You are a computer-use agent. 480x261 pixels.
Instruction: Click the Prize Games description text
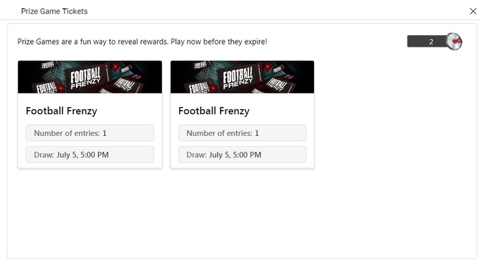tap(143, 42)
